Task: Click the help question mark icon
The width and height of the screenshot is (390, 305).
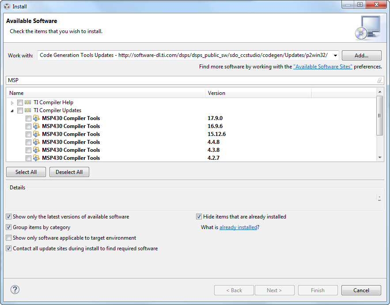Action: [15, 290]
